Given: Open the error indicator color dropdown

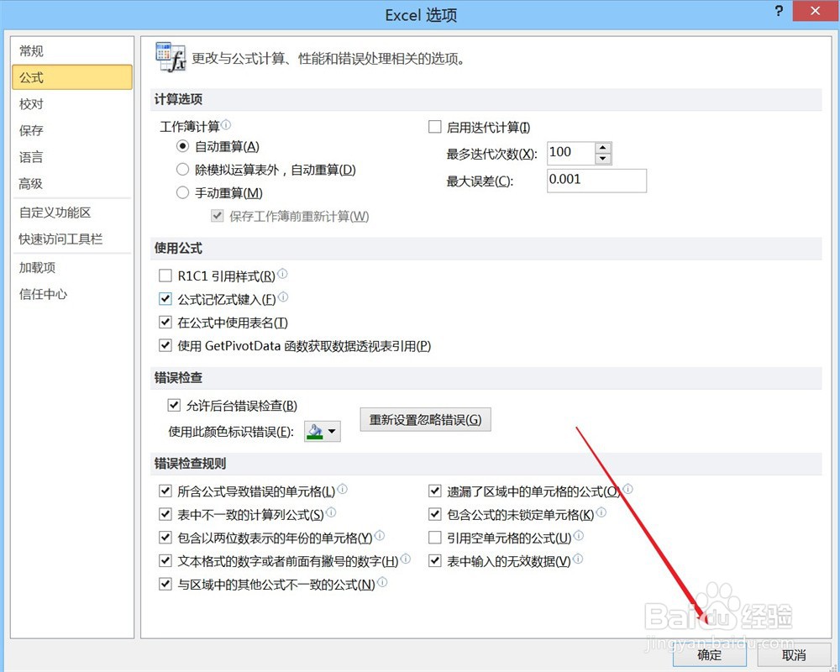Looking at the screenshot, I should (x=323, y=432).
